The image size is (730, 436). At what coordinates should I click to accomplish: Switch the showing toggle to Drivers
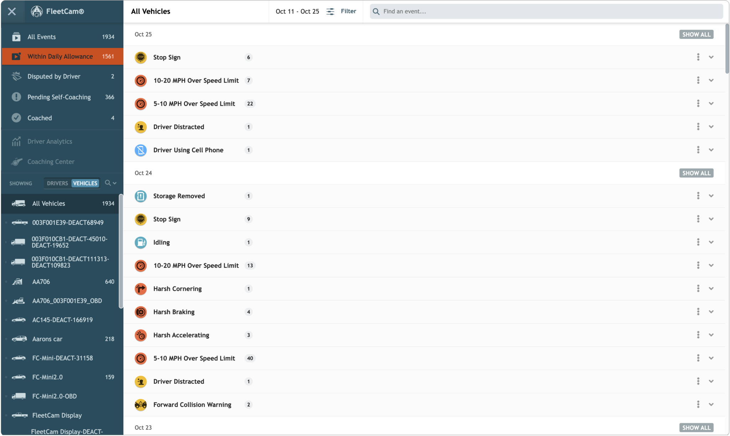tap(57, 183)
